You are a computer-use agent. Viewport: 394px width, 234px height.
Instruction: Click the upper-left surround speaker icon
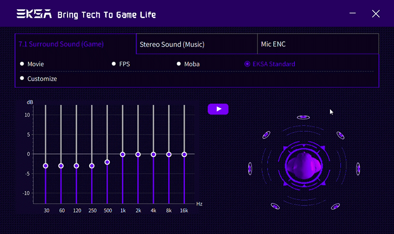[x=266, y=135]
